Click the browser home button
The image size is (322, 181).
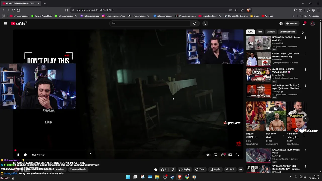(18, 10)
